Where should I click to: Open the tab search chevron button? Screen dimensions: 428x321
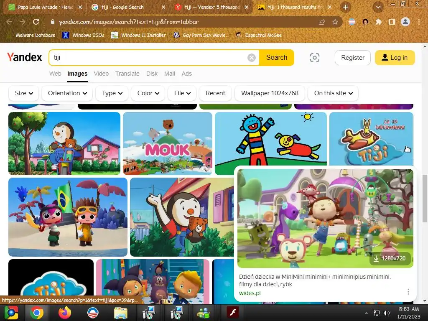[x=378, y=7]
